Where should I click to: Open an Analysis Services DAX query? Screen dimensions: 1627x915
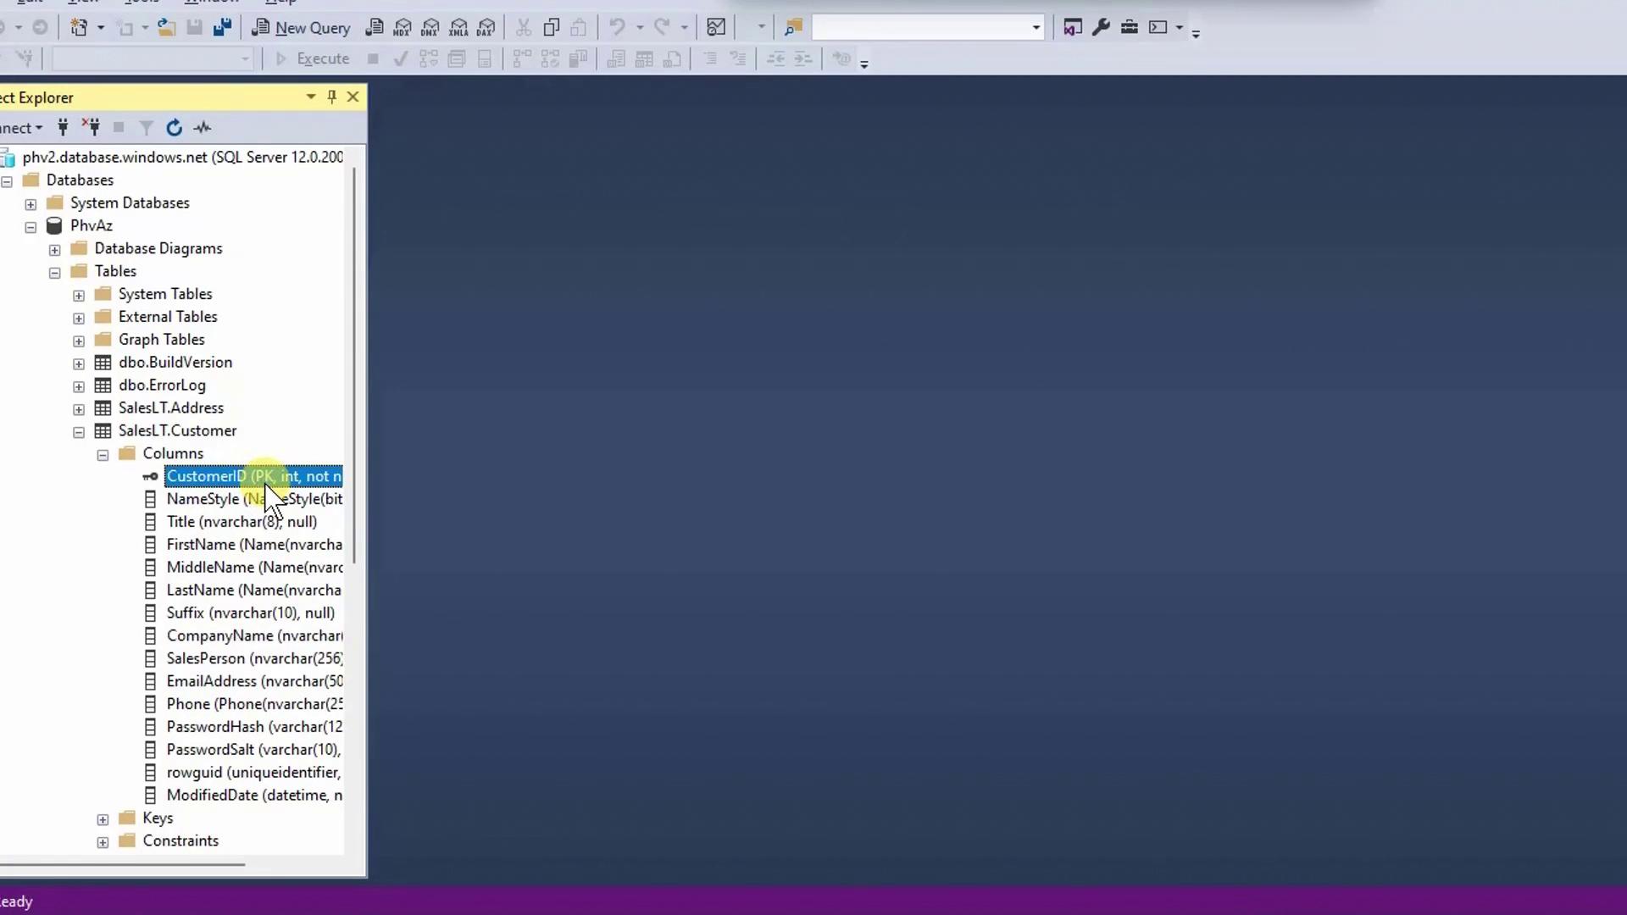(x=486, y=28)
